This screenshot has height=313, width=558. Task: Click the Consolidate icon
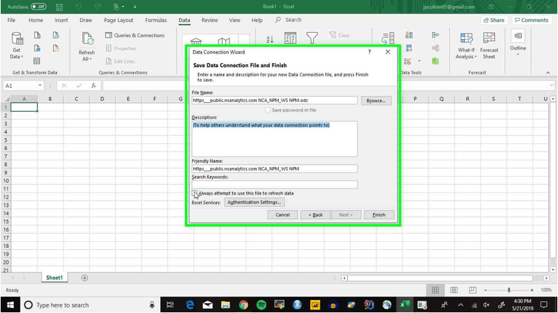pos(435,35)
